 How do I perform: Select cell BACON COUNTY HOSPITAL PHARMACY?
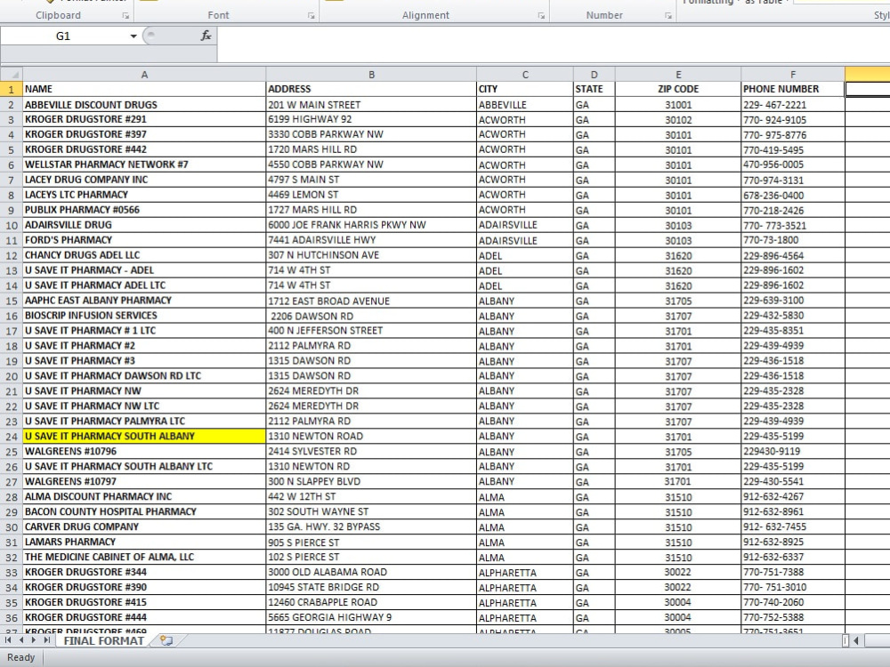pos(144,511)
